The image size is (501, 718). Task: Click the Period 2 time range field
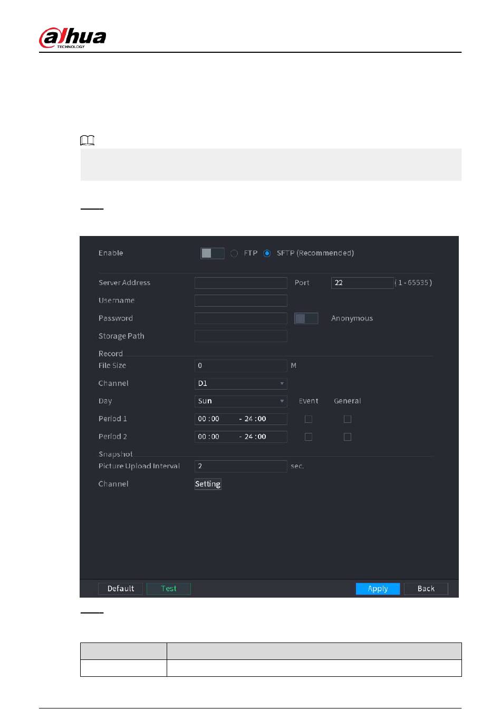pos(241,437)
